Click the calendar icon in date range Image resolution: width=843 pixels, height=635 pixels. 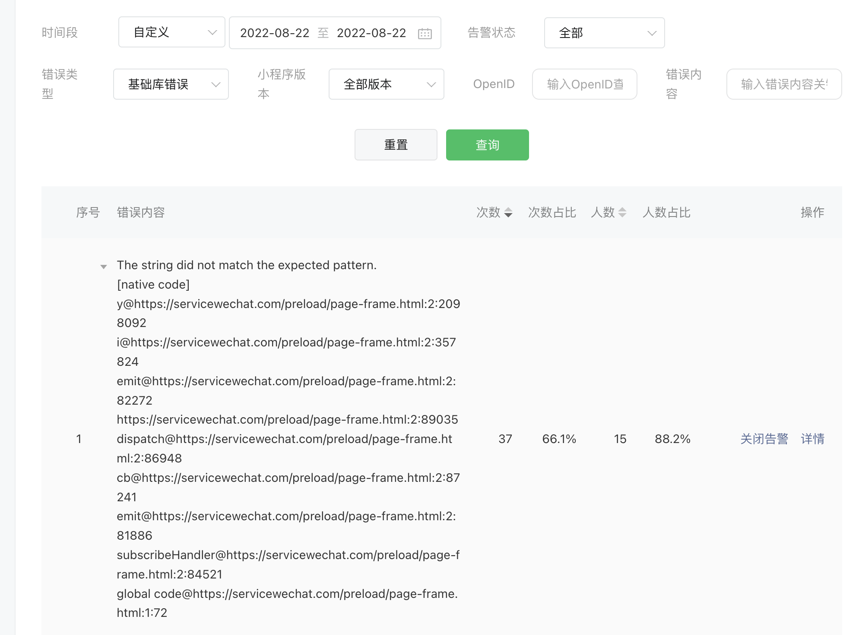pyautogui.click(x=425, y=33)
